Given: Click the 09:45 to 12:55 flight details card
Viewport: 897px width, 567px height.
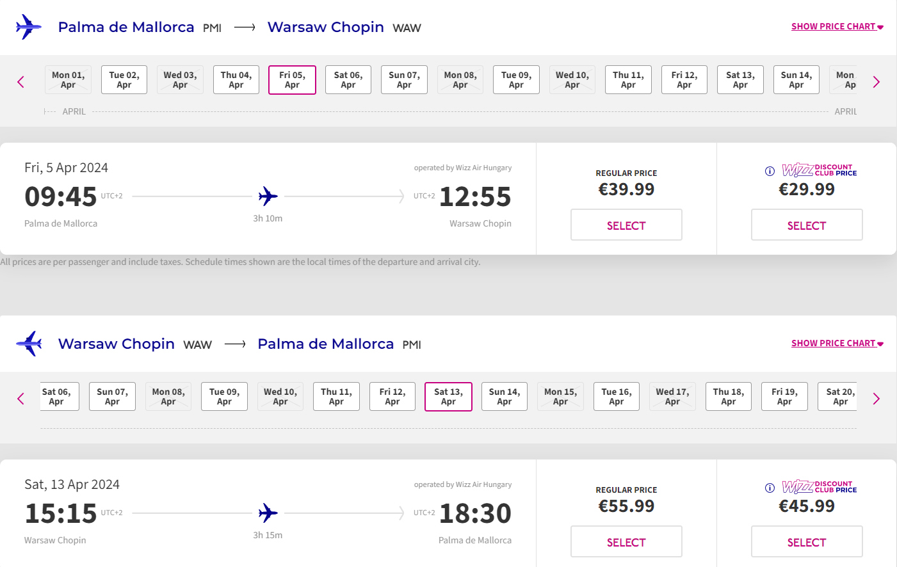Looking at the screenshot, I should (268, 198).
